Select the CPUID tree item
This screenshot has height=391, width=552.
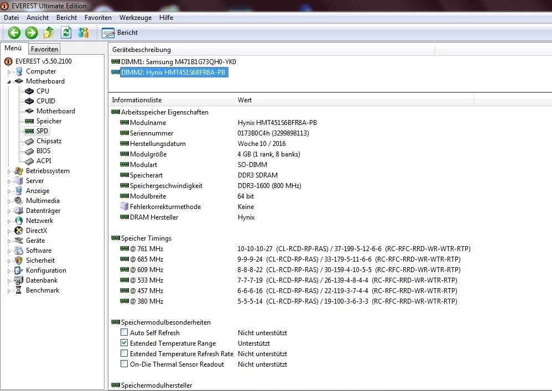point(45,101)
